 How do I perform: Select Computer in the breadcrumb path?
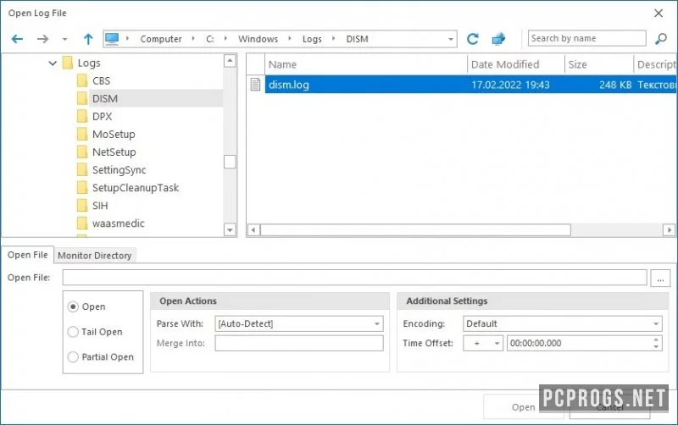161,39
